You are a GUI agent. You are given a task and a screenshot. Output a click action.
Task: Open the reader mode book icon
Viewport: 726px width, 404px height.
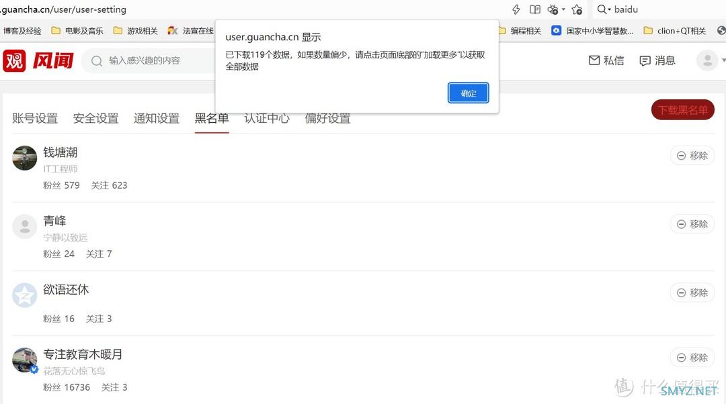535,9
